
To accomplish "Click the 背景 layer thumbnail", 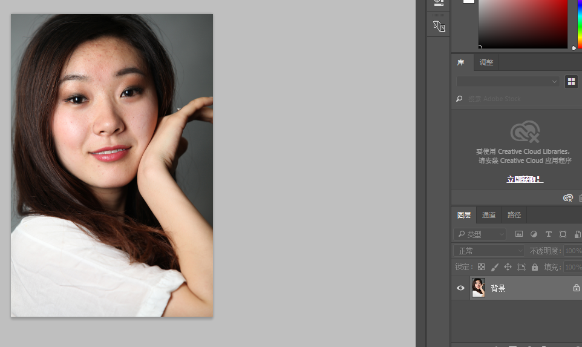I will coord(479,288).
